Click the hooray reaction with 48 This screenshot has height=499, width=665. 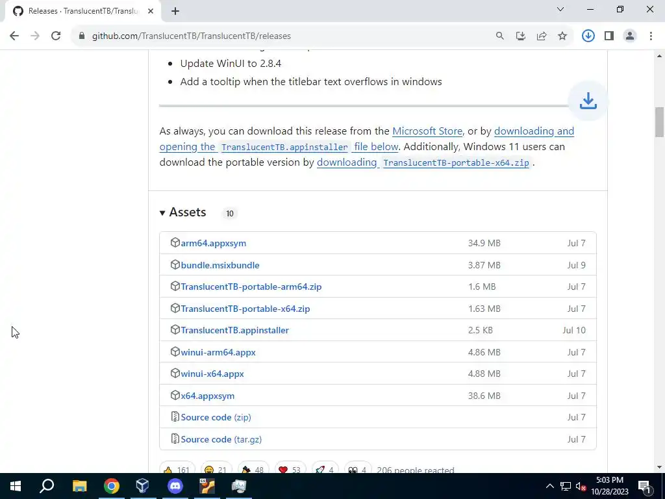(x=254, y=469)
